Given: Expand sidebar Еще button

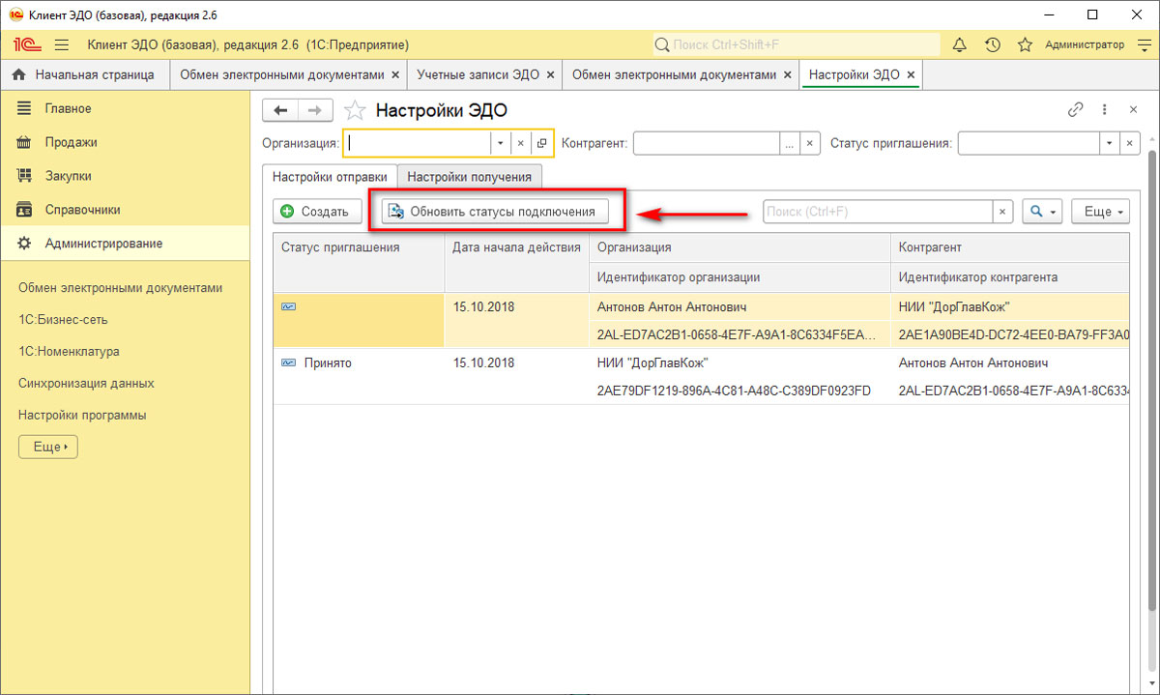Looking at the screenshot, I should (x=48, y=447).
